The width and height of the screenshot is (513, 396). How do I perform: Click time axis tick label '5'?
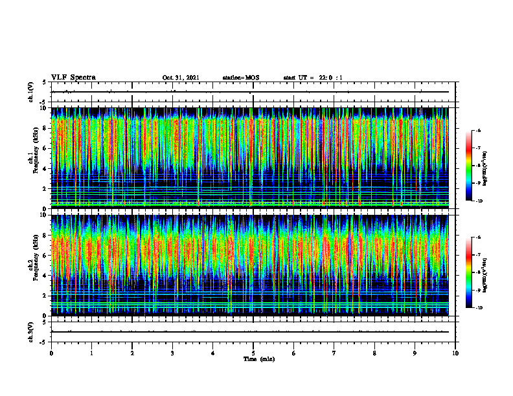[x=253, y=353]
